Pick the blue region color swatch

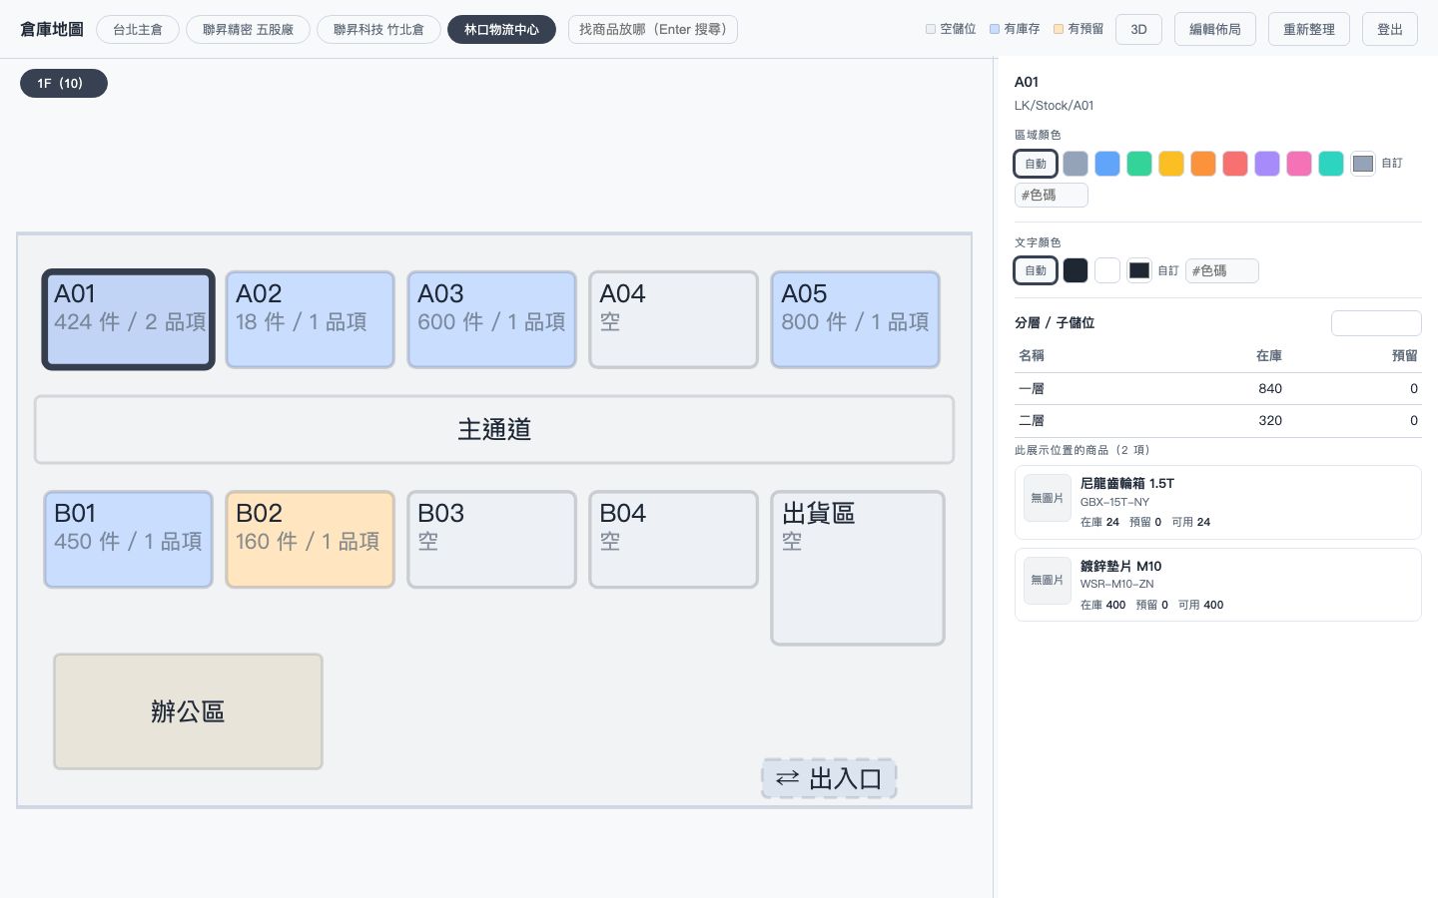click(1107, 164)
